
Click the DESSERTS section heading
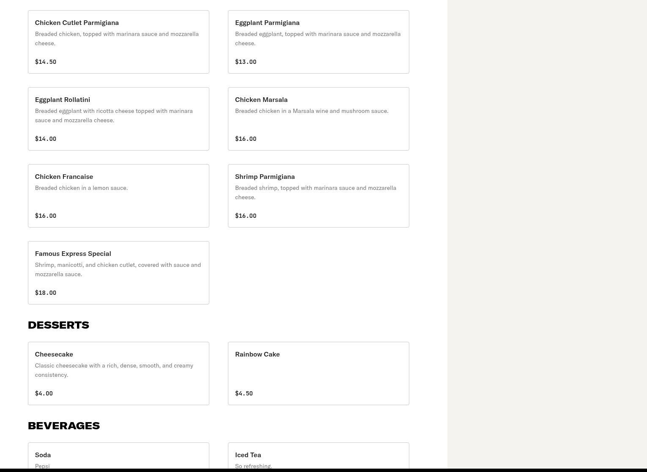(58, 325)
